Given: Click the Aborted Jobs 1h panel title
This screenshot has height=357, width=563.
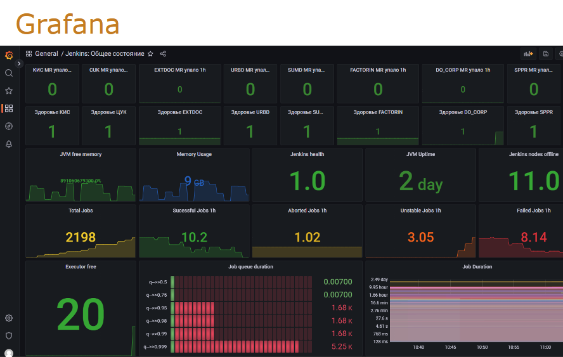Looking at the screenshot, I should pos(307,211).
